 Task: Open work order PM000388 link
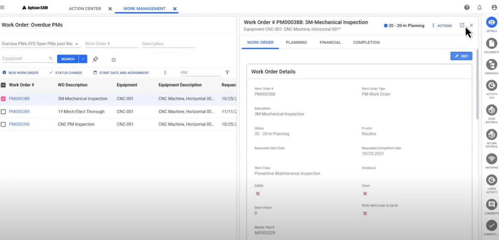pyautogui.click(x=19, y=98)
